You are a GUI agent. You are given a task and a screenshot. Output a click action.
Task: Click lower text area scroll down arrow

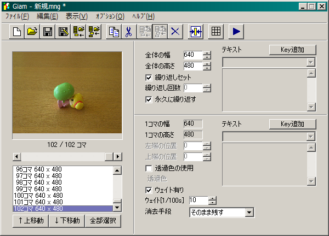point(311,181)
